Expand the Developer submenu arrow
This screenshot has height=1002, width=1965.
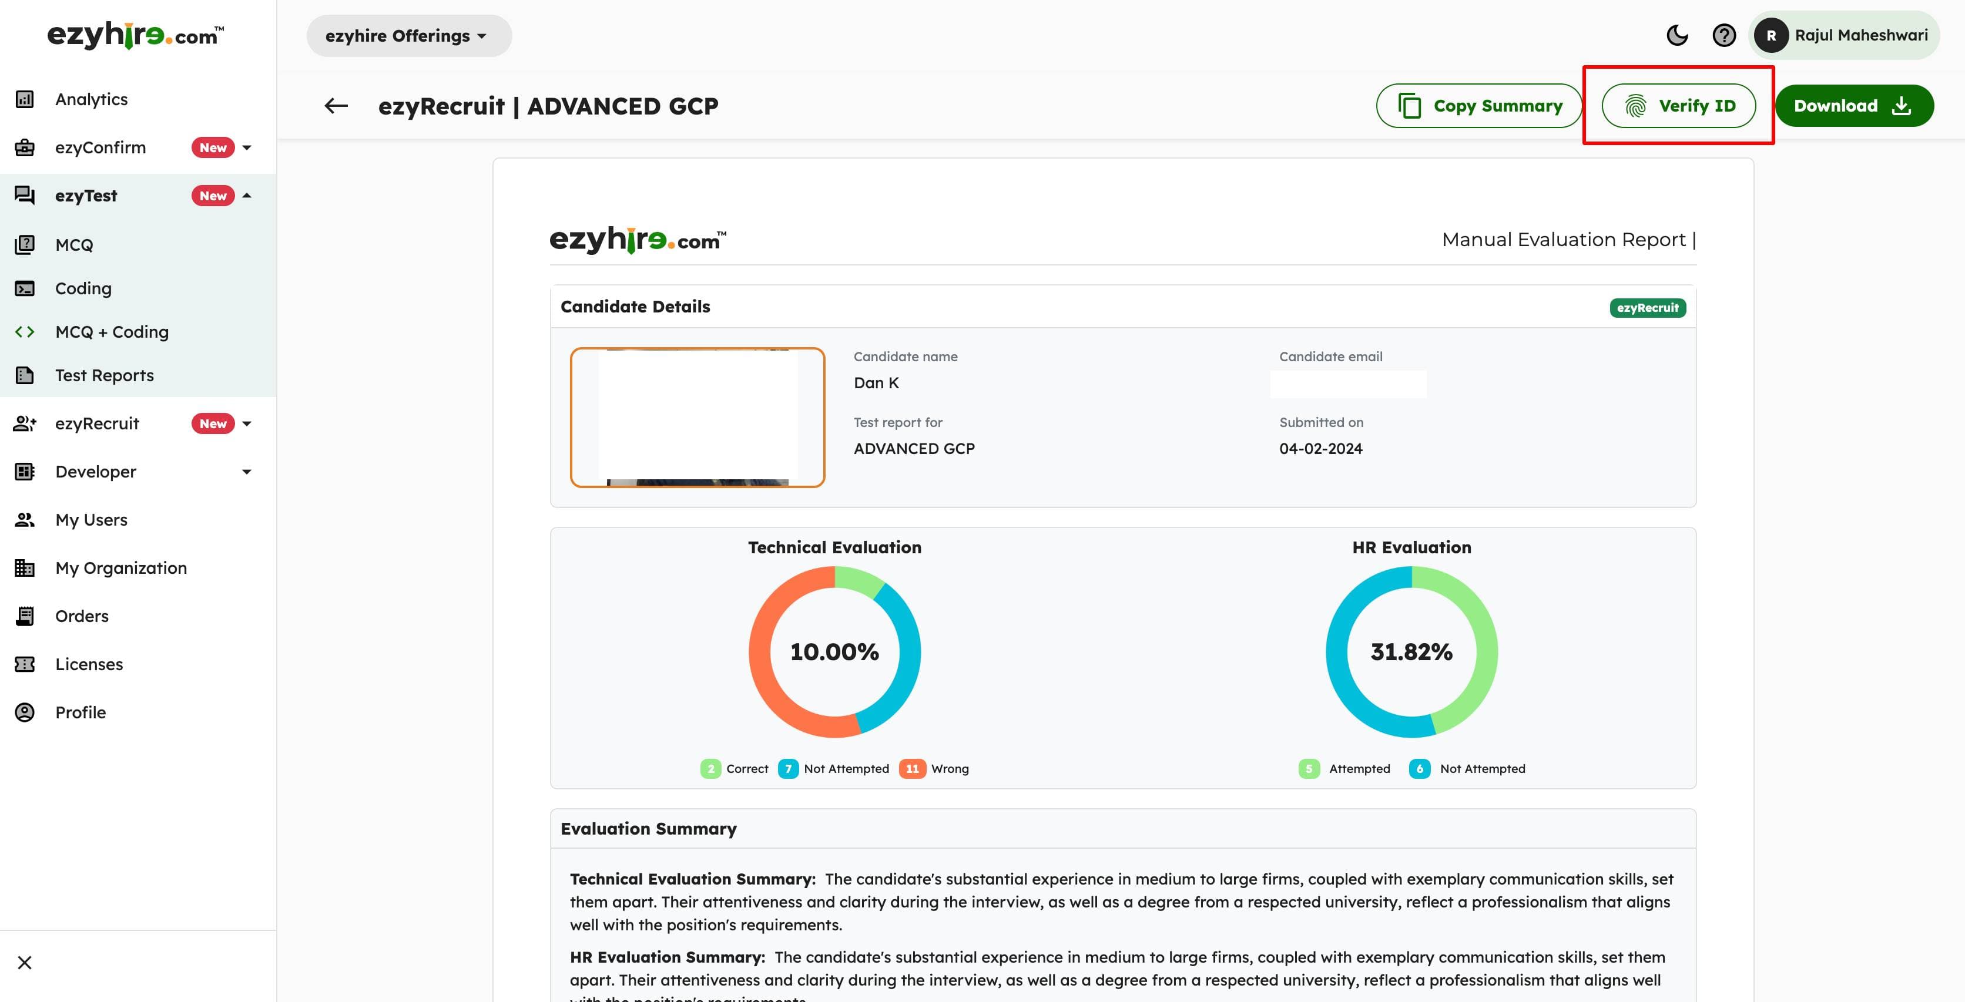[246, 471]
